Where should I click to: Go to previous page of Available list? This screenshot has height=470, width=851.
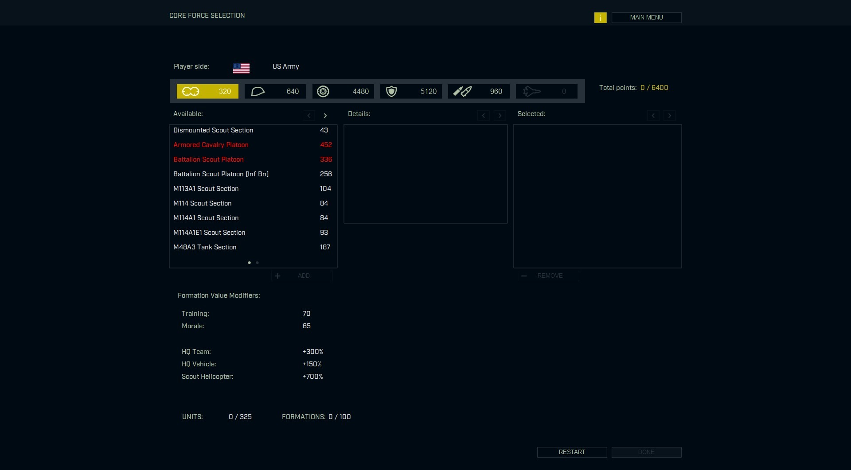(x=309, y=116)
